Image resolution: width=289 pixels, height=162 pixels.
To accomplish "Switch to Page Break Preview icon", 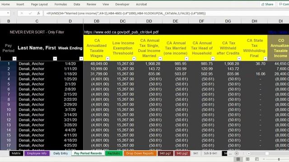I will coord(257,159).
